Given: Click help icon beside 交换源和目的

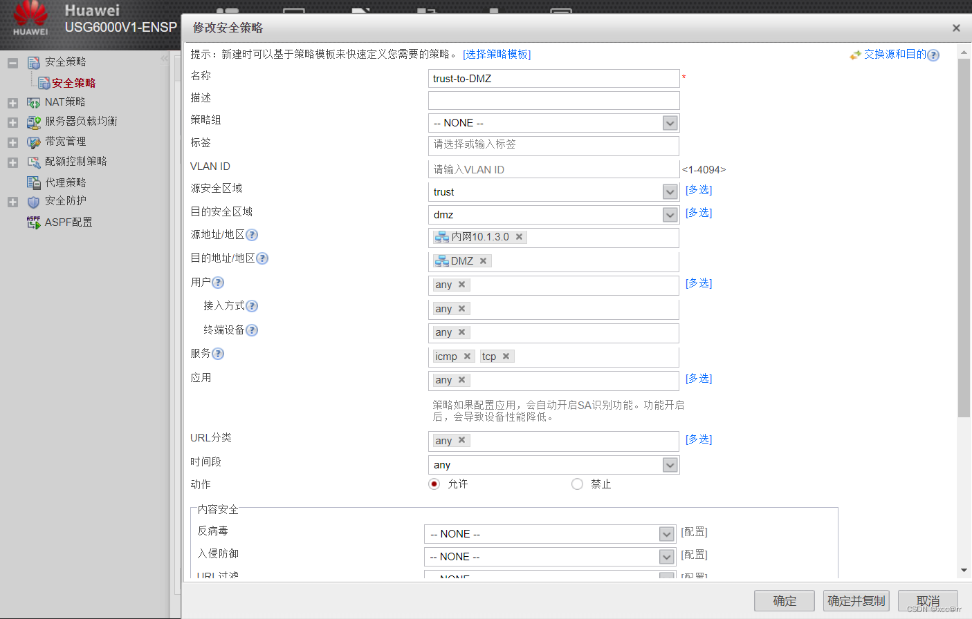Looking at the screenshot, I should [x=933, y=55].
